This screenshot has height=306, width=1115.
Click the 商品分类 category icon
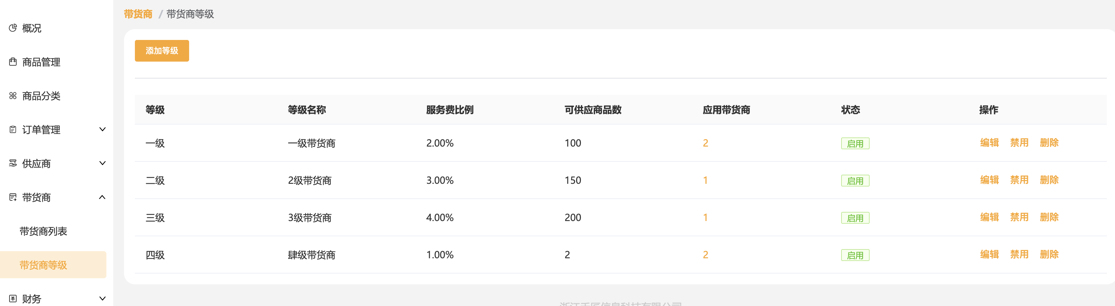tap(13, 95)
